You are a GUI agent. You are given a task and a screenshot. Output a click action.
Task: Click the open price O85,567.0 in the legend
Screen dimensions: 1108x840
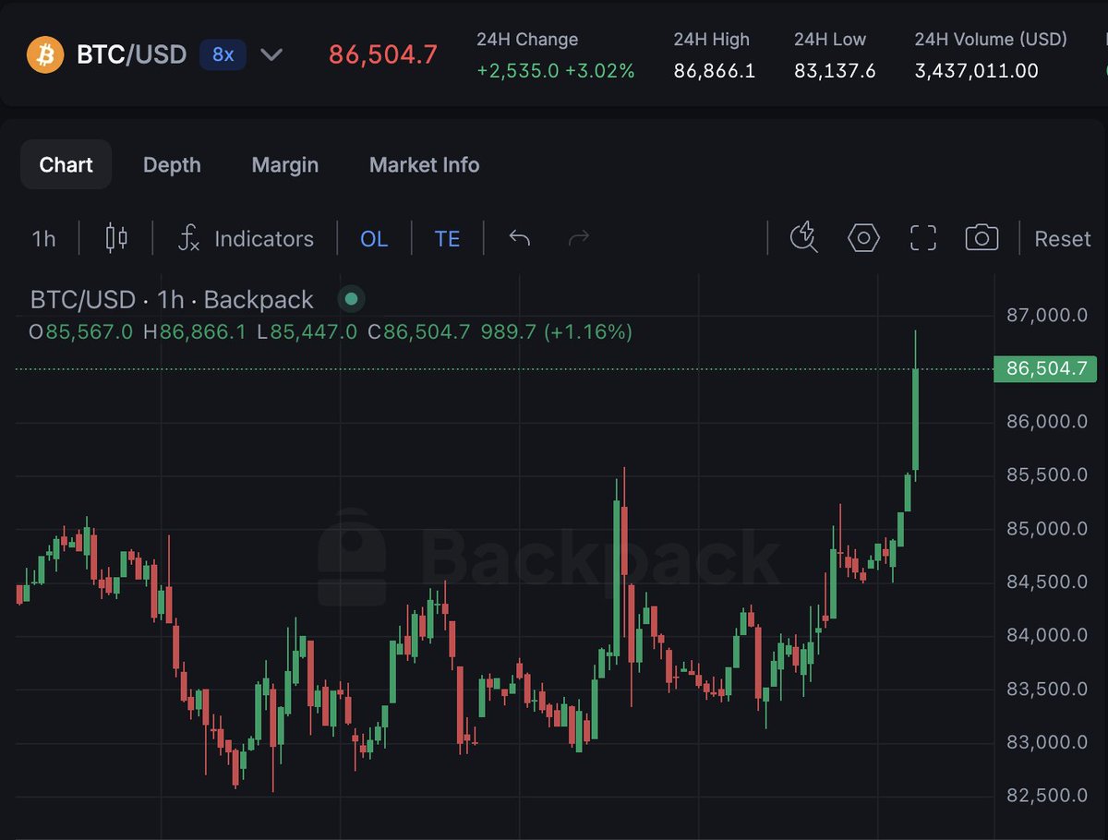point(81,331)
